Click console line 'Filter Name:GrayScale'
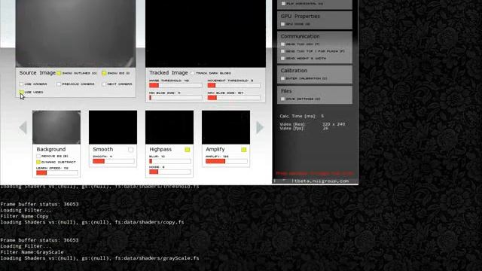Image resolution: width=482 pixels, height=271 pixels. pos(32,252)
